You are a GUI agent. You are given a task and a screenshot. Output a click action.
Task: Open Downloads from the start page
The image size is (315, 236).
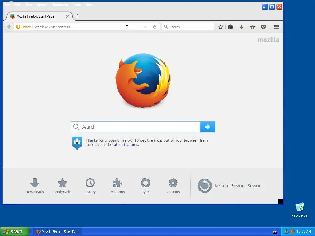34,186
